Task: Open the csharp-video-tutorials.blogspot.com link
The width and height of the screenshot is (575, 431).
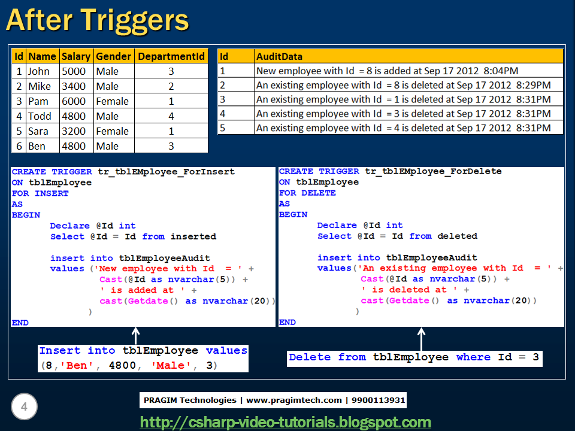Action: click(x=286, y=421)
